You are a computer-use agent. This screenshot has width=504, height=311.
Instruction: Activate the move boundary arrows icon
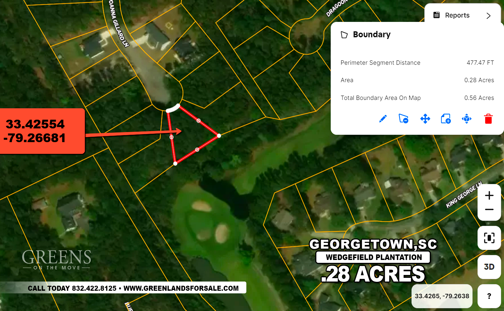(x=425, y=119)
